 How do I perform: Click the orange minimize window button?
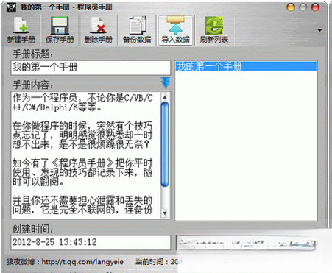coord(291,7)
